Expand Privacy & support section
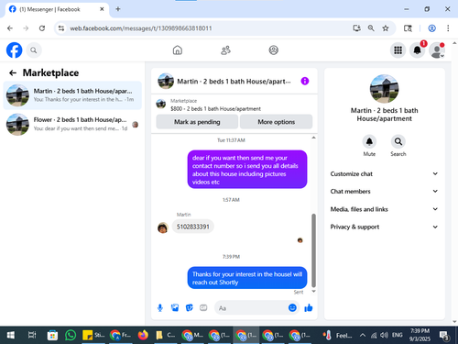Image resolution: width=458 pixels, height=344 pixels. click(384, 227)
